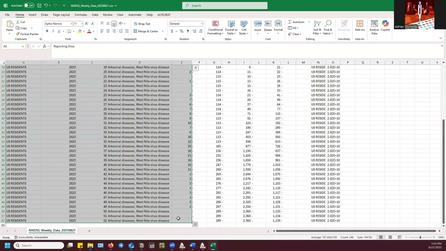The image size is (446, 251).
Task: Add a new sheet with the plus button
Action: pos(89,231)
